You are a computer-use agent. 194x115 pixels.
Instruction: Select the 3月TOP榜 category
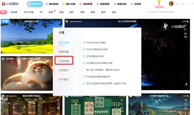(x=28, y=12)
